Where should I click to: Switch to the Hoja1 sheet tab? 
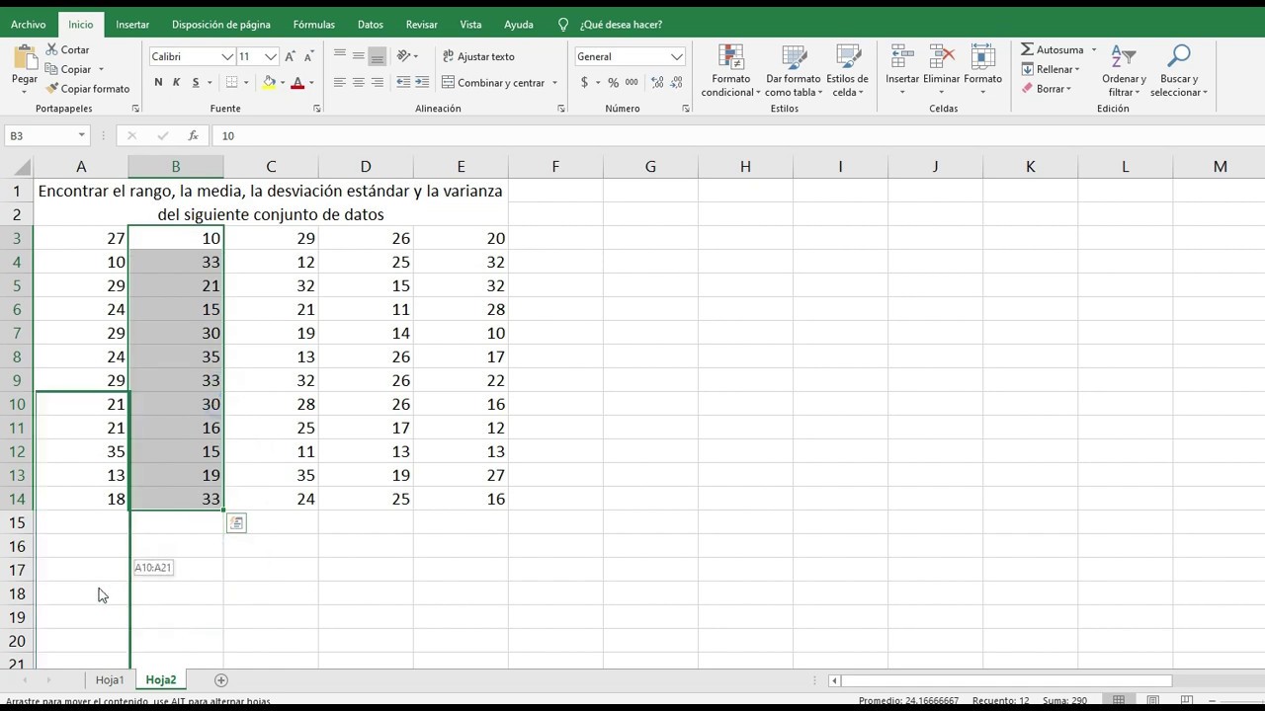click(x=109, y=679)
